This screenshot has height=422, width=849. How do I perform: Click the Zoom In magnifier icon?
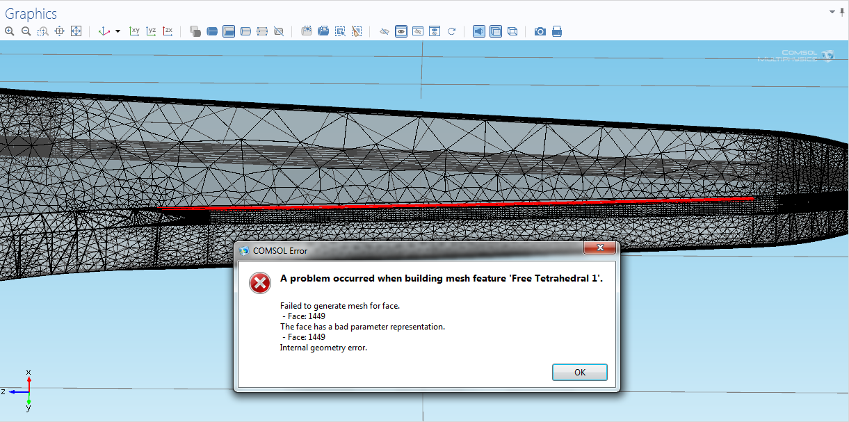[x=10, y=31]
